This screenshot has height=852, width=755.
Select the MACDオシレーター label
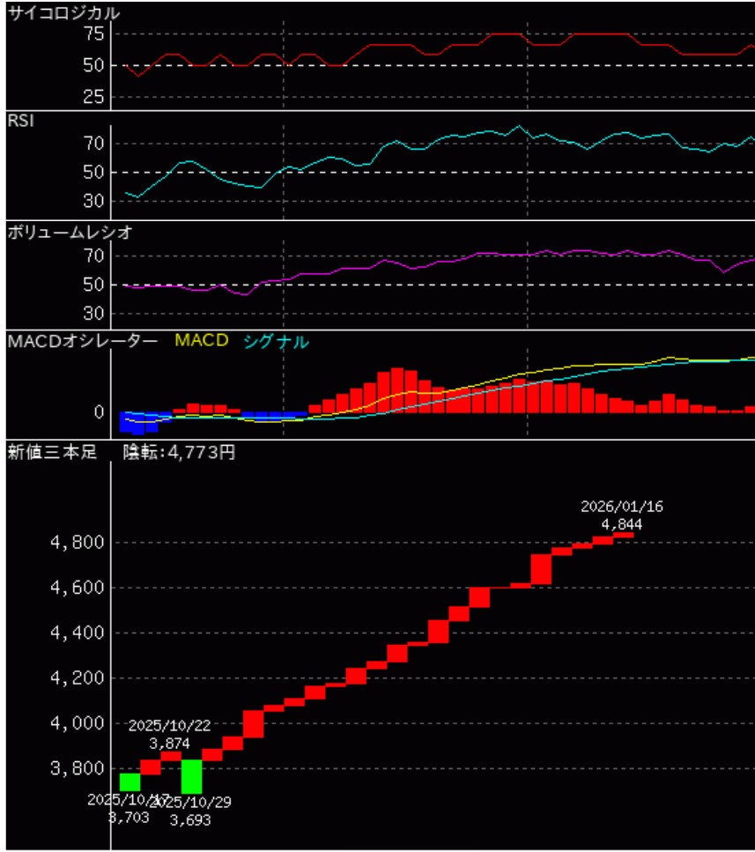click(x=82, y=341)
